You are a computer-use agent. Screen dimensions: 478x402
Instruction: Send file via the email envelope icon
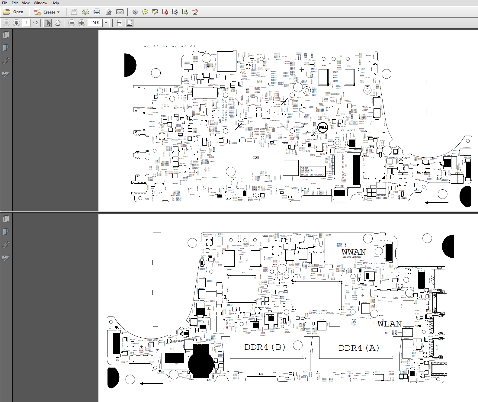[x=120, y=12]
